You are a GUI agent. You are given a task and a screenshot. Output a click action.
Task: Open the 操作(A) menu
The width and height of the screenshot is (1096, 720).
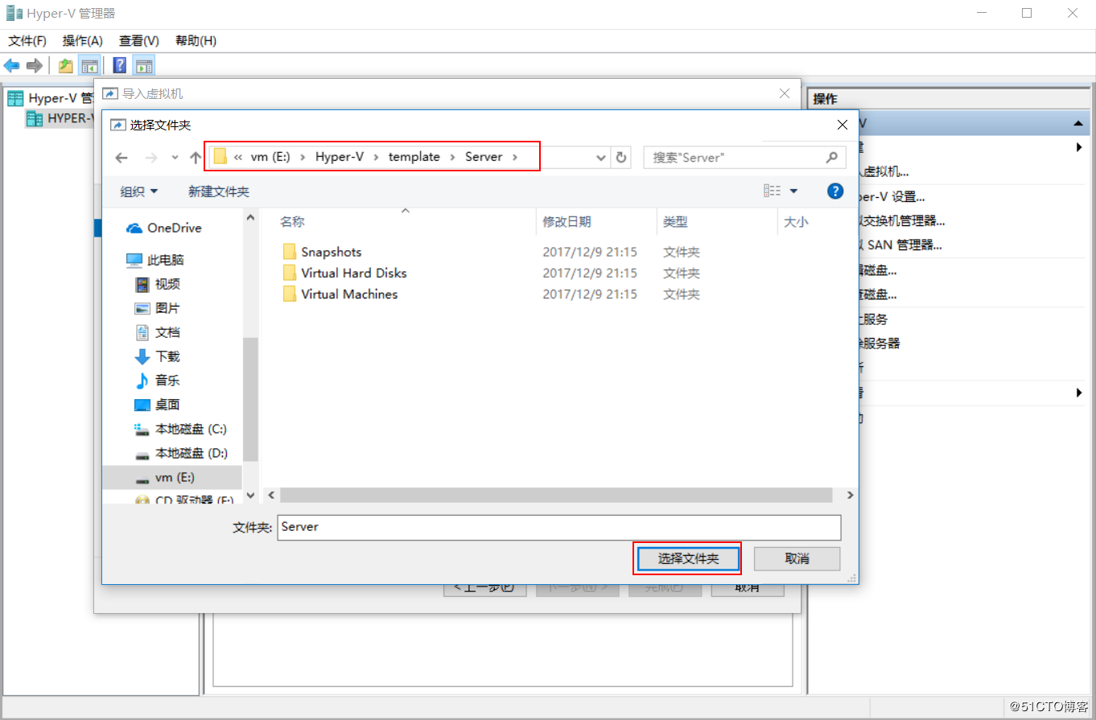[82, 40]
